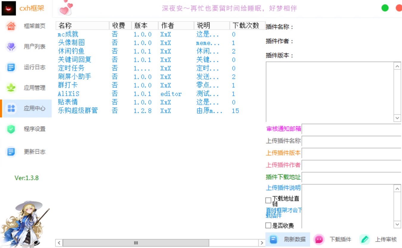The image size is (402, 248).
Task: Open 用户列表 via its purple heart icon
Action: (11, 46)
